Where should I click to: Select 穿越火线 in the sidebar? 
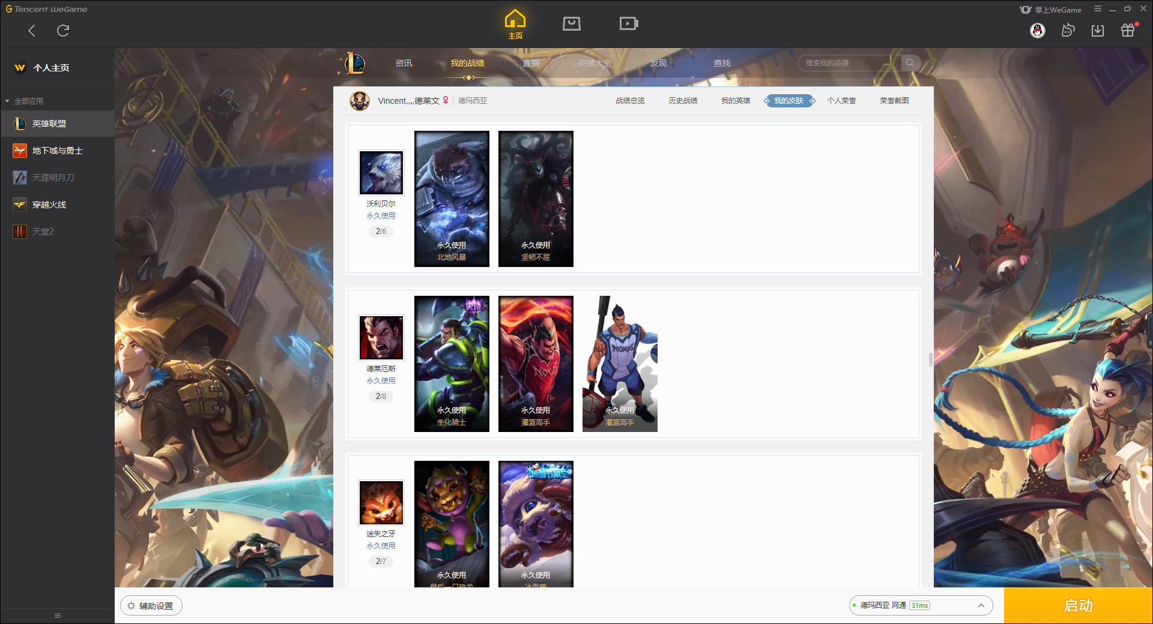point(57,205)
